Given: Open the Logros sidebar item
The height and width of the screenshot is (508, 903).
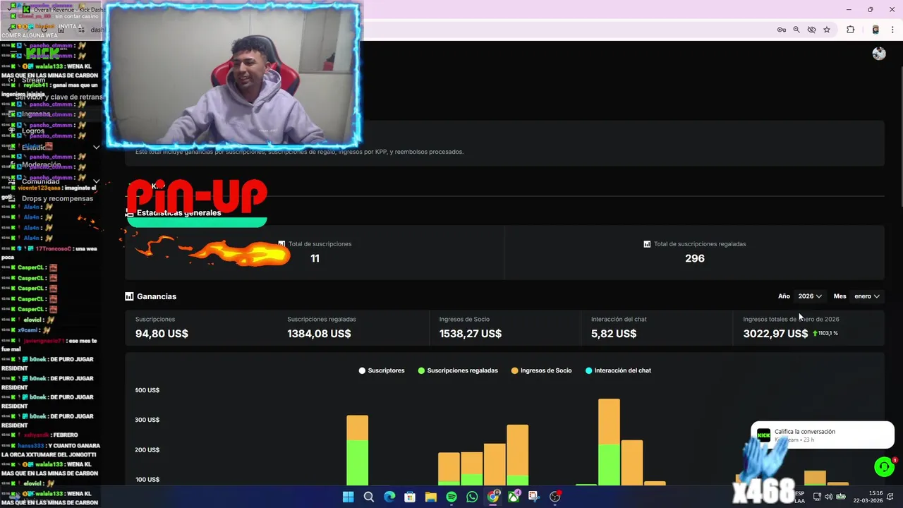Looking at the screenshot, I should (x=33, y=131).
